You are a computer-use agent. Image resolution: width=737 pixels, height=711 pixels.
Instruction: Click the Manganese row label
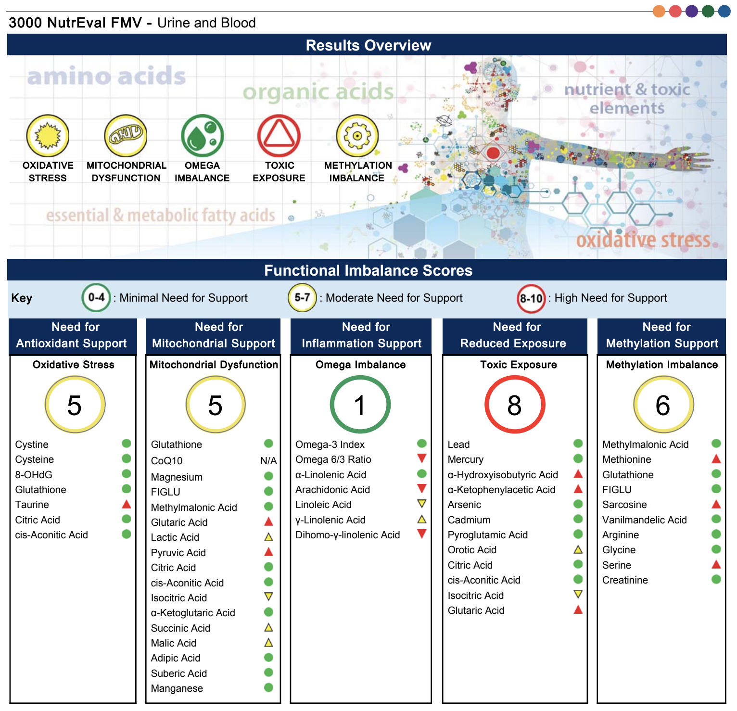tap(177, 688)
